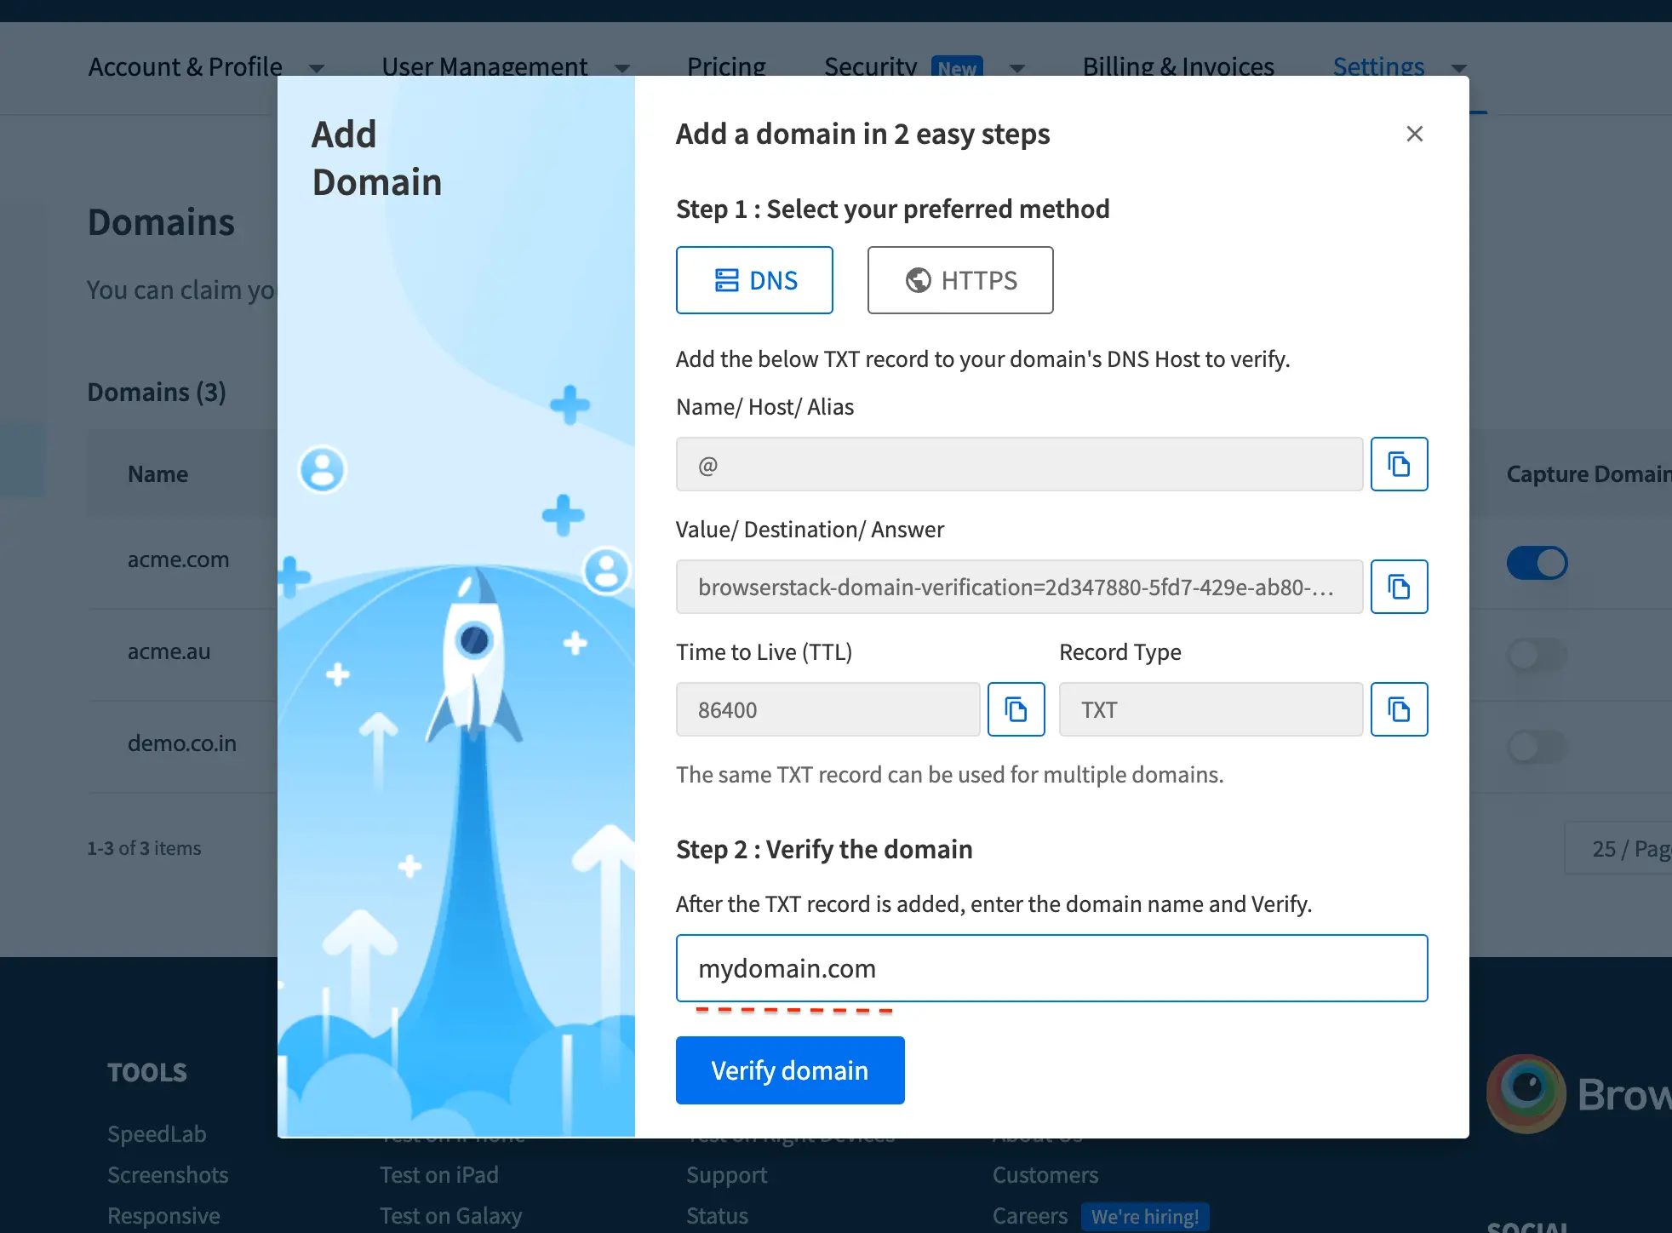Open the Screenshots footer link
Screen dimensions: 1672x1233
click(168, 1174)
